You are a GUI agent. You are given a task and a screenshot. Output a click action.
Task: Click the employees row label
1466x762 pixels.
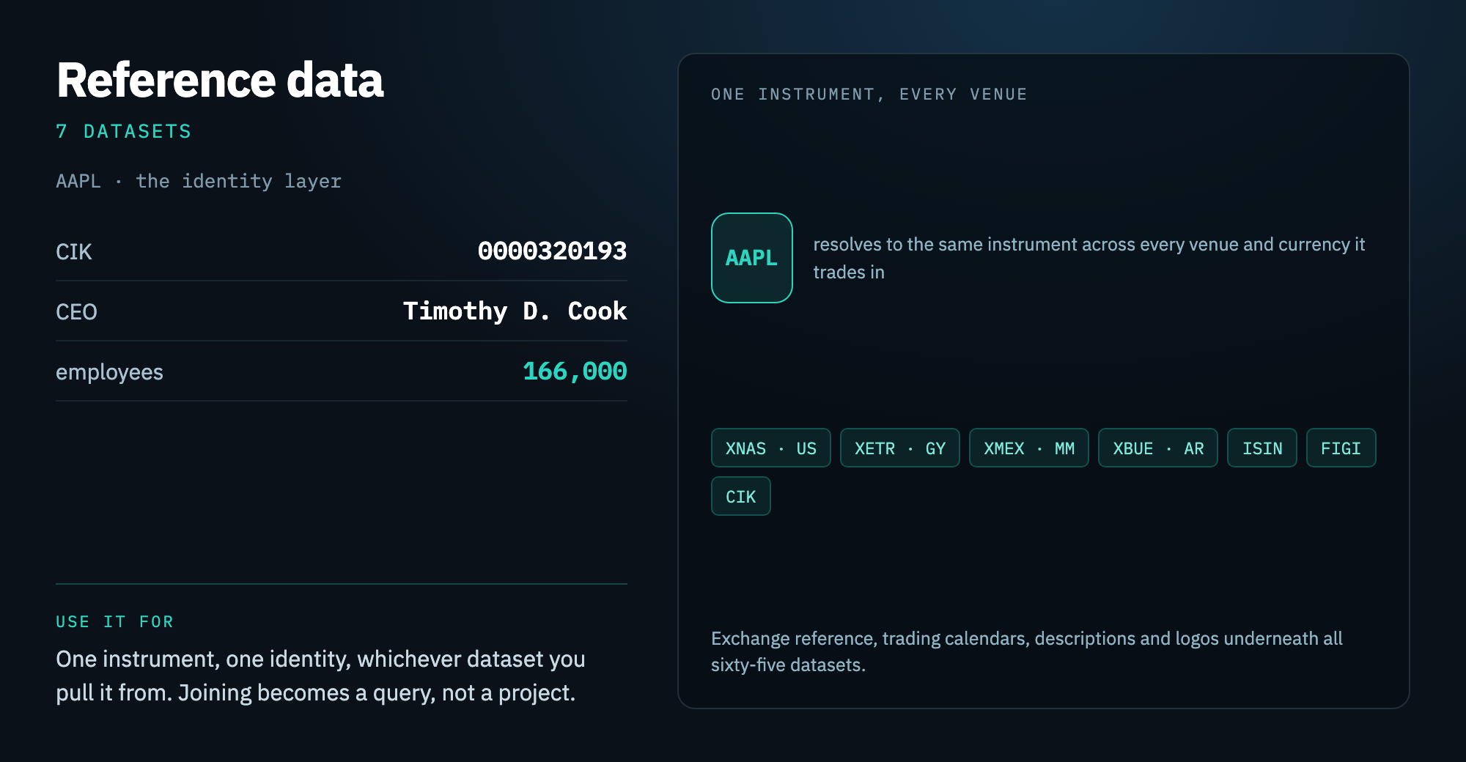tap(109, 372)
